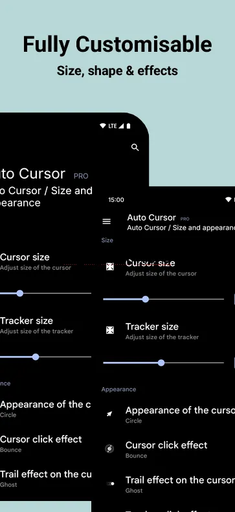Click the Cursor size slider knob on back phone

[20, 293]
